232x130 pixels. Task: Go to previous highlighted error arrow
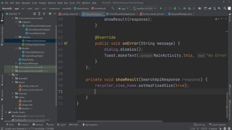(222, 19)
